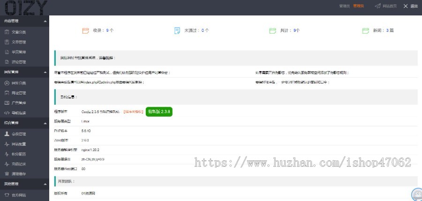
Task: Click the 充值记录 pulse icon
Action: [x=7, y=164]
